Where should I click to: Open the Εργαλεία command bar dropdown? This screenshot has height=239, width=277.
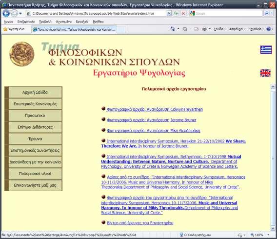tap(256, 29)
